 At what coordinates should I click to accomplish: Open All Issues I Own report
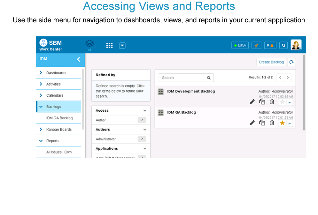(59, 152)
